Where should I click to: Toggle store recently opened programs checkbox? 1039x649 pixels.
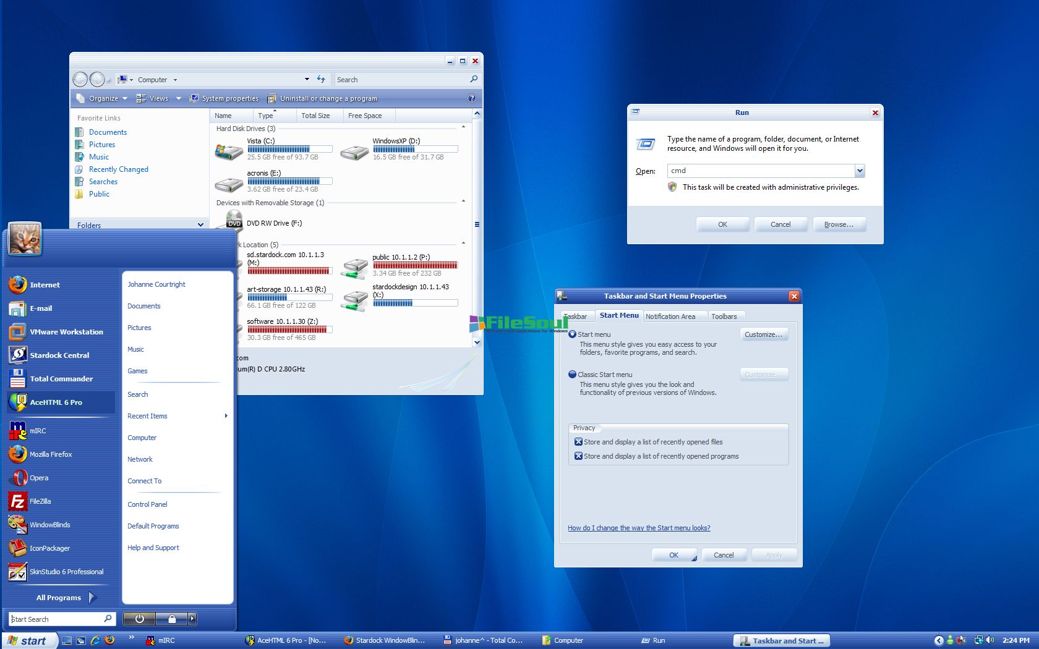[579, 456]
